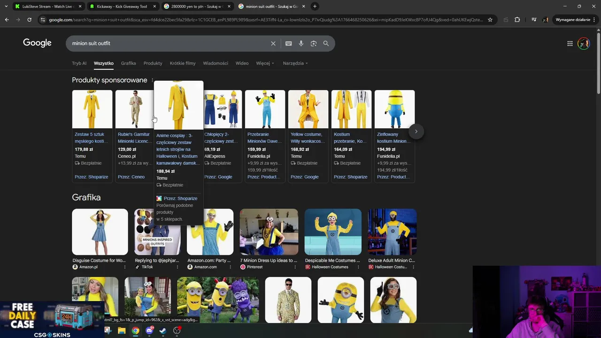Open the Google apps grid icon

[570, 43]
